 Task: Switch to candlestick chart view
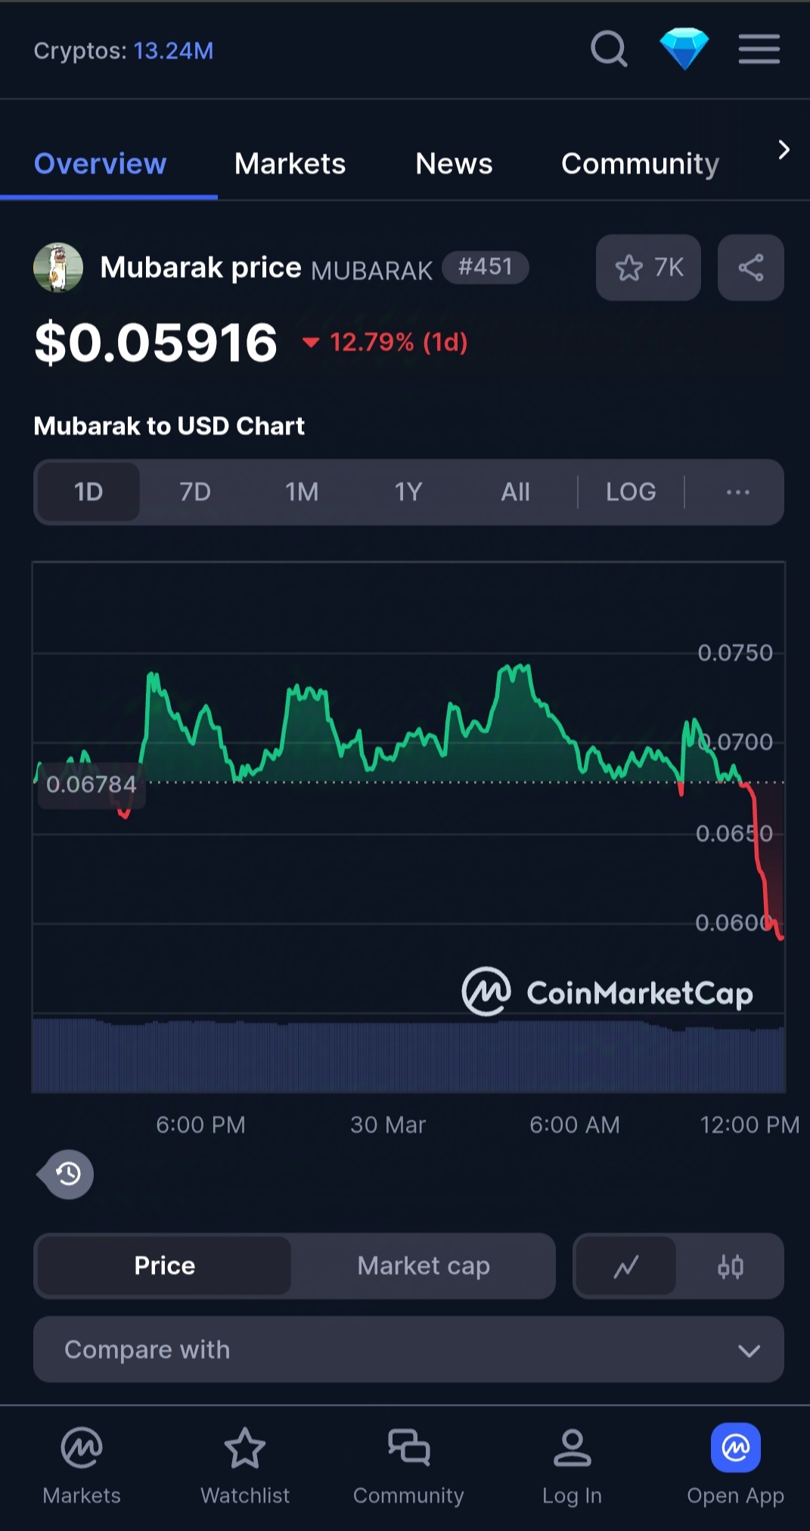click(730, 1266)
